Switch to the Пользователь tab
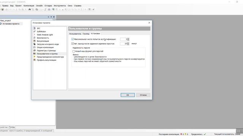This screenshot has width=243, height=136. point(75,34)
